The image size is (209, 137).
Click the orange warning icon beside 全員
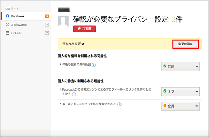pos(165,105)
